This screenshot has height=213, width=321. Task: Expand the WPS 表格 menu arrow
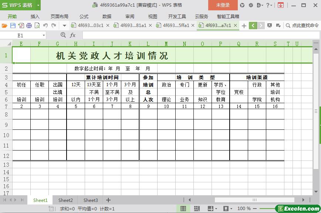[38, 5]
